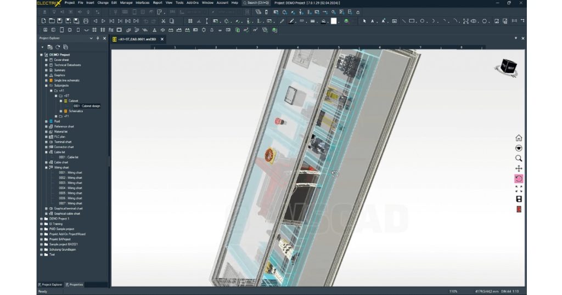Click the Home view icon in viewport
The height and width of the screenshot is (295, 562).
click(x=519, y=138)
